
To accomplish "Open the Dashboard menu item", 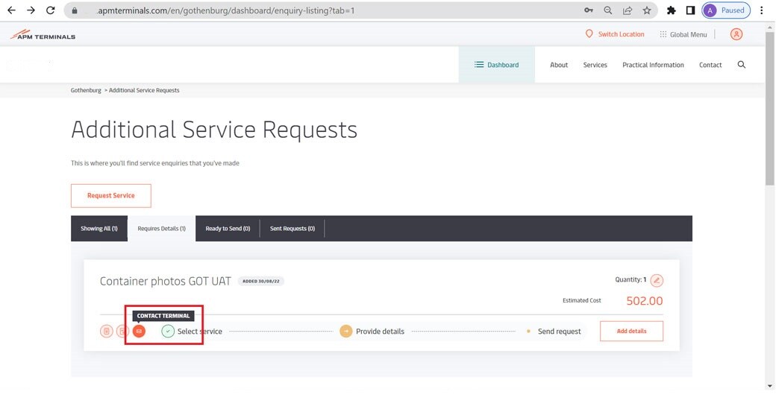I will 496,65.
